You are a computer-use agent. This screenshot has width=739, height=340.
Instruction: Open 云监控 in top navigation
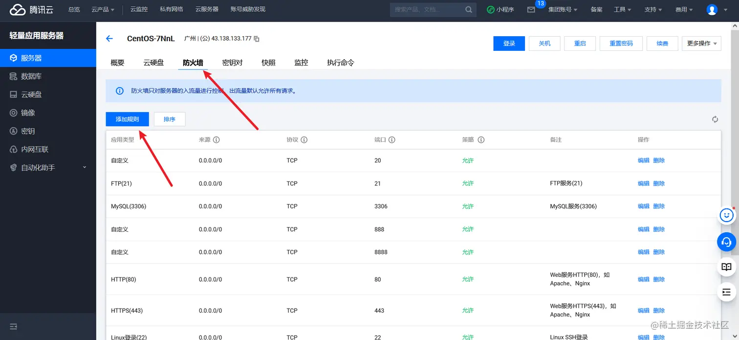[x=139, y=9]
